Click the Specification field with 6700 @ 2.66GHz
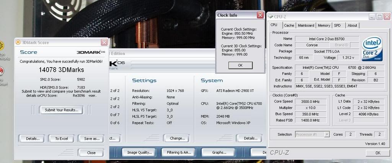The image size is (392, 163). coord(340,68)
